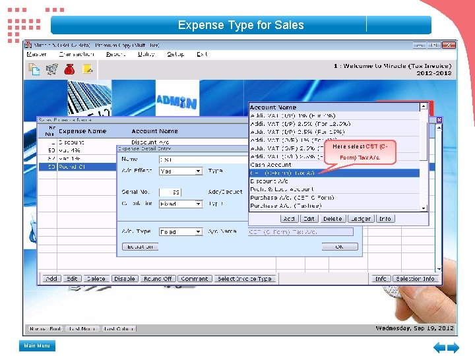
Task: Open the yellow note toolbar icon
Action: coord(88,69)
